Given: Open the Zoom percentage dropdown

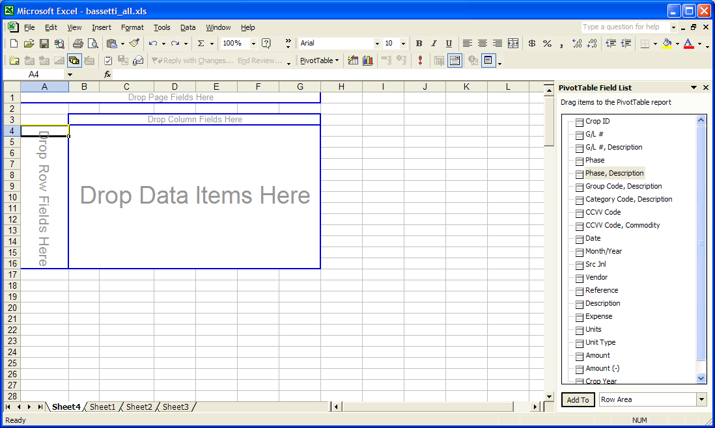Looking at the screenshot, I should [x=253, y=44].
